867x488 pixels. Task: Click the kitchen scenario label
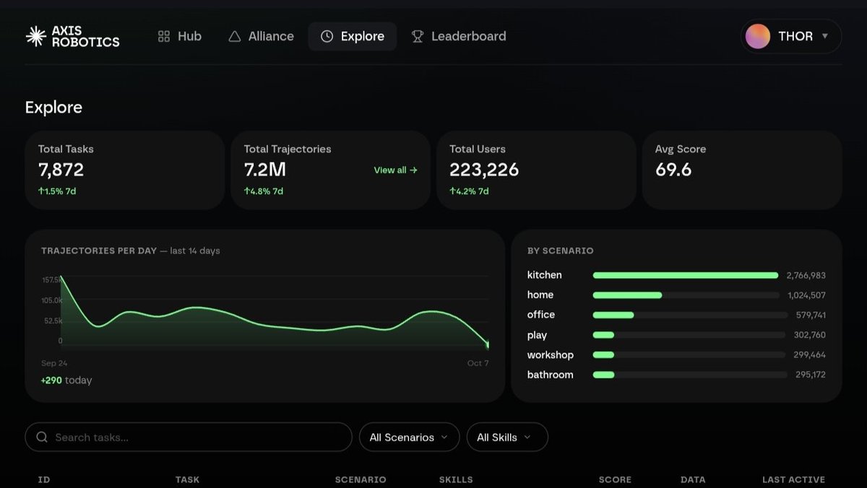click(544, 275)
